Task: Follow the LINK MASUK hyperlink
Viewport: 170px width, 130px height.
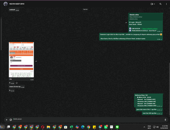Action: [x=150, y=29]
